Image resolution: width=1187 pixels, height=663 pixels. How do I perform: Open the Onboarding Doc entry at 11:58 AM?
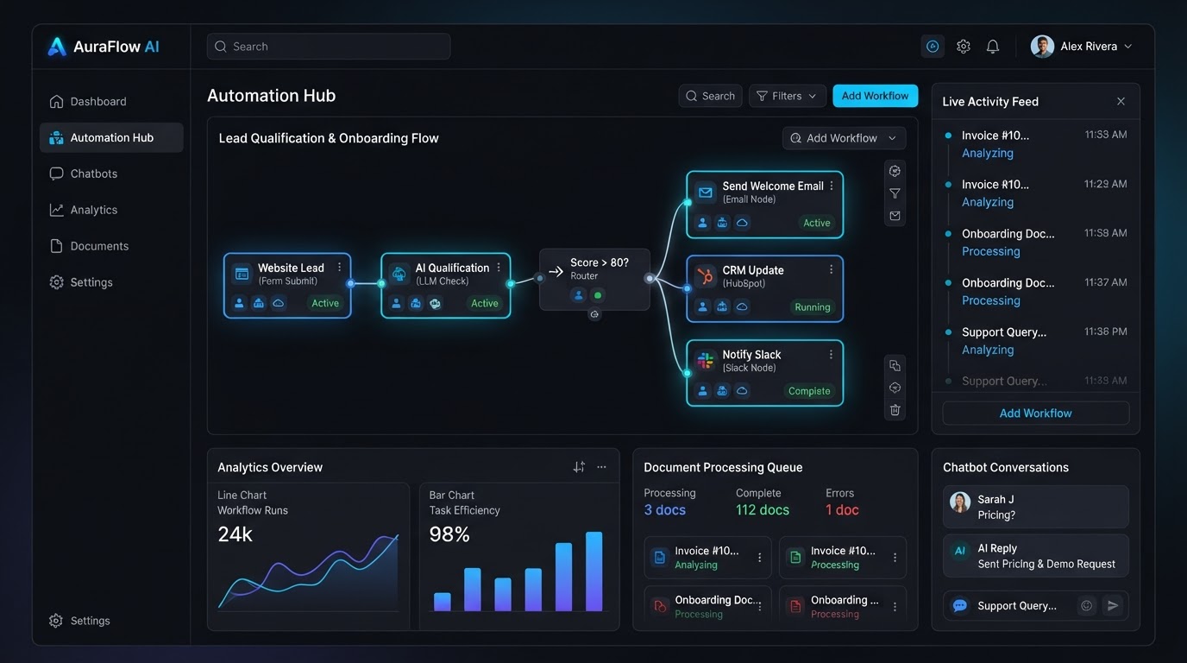[1035, 243]
